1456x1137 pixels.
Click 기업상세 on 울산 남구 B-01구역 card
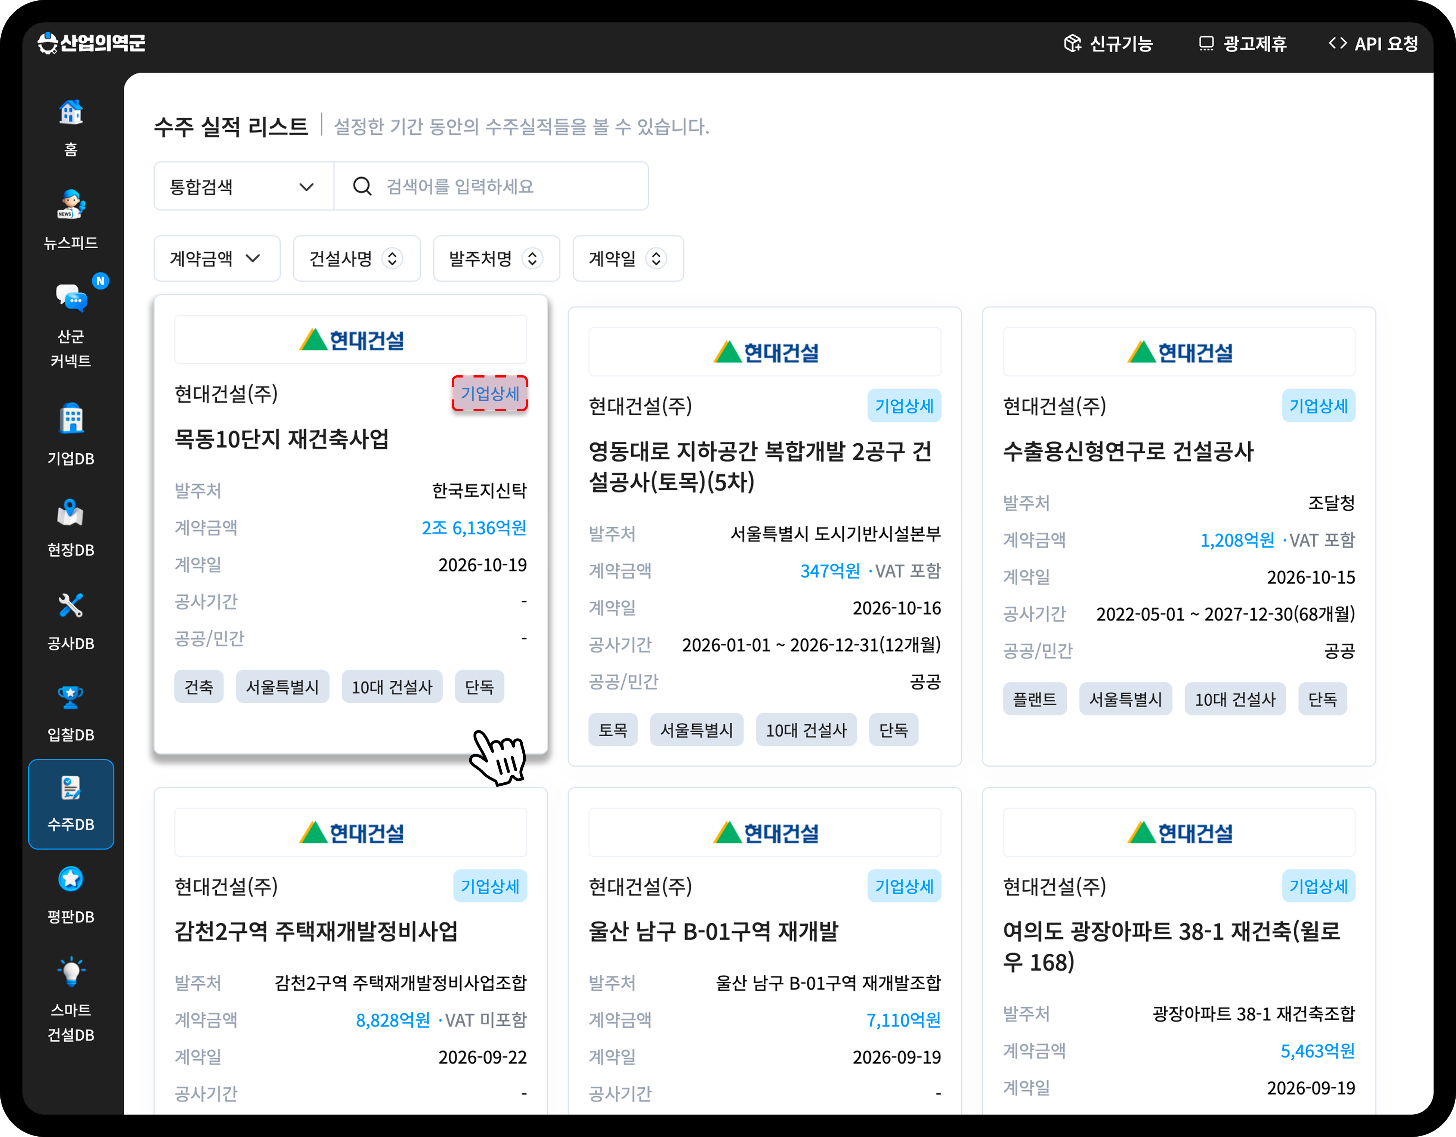904,886
